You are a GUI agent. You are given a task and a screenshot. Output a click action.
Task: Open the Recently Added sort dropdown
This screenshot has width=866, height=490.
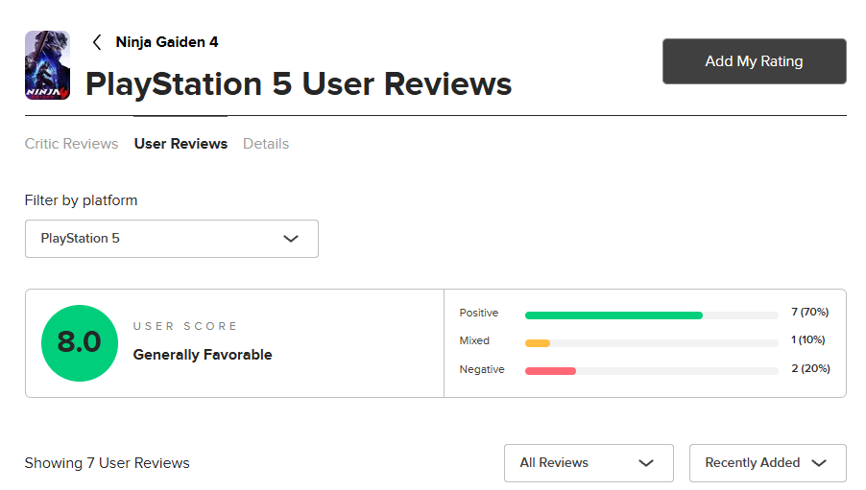coord(767,463)
